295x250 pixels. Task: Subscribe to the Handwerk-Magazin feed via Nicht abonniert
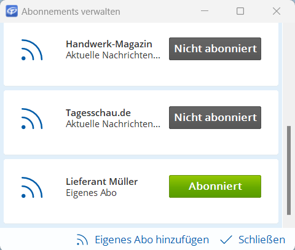click(215, 49)
